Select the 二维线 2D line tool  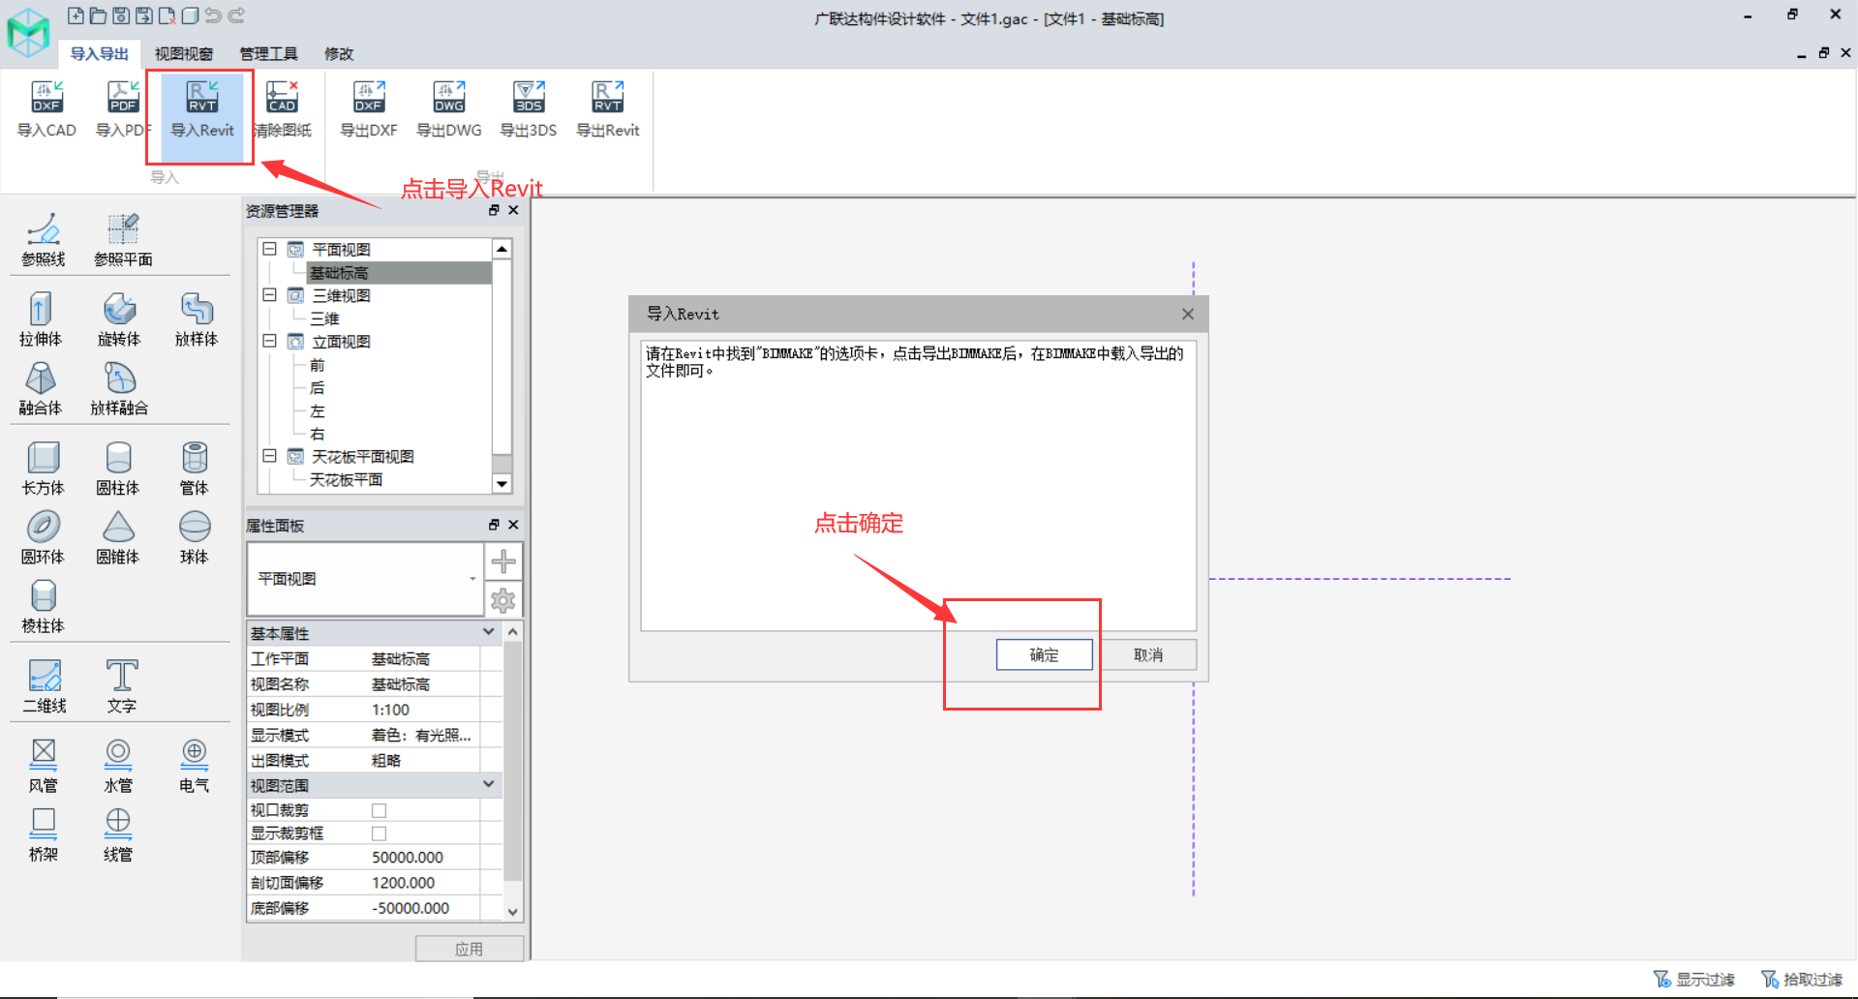click(45, 686)
